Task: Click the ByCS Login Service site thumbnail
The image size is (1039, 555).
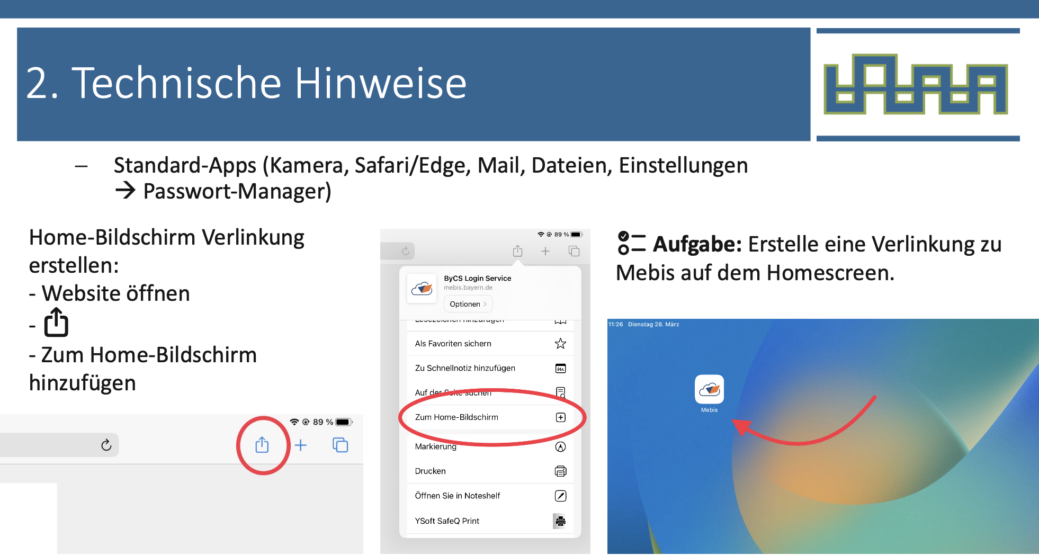Action: [422, 289]
